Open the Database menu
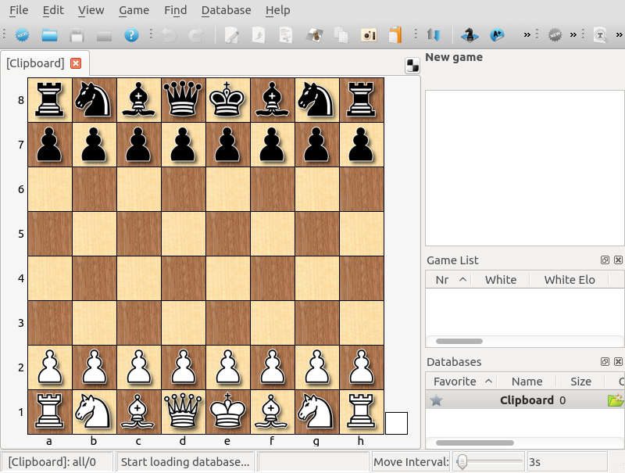Screen dimensions: 625x473 coord(227,10)
